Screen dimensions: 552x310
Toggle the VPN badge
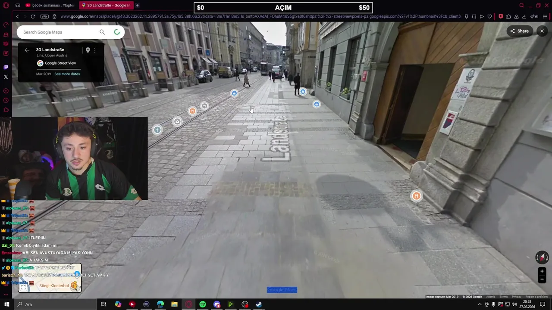point(44,16)
